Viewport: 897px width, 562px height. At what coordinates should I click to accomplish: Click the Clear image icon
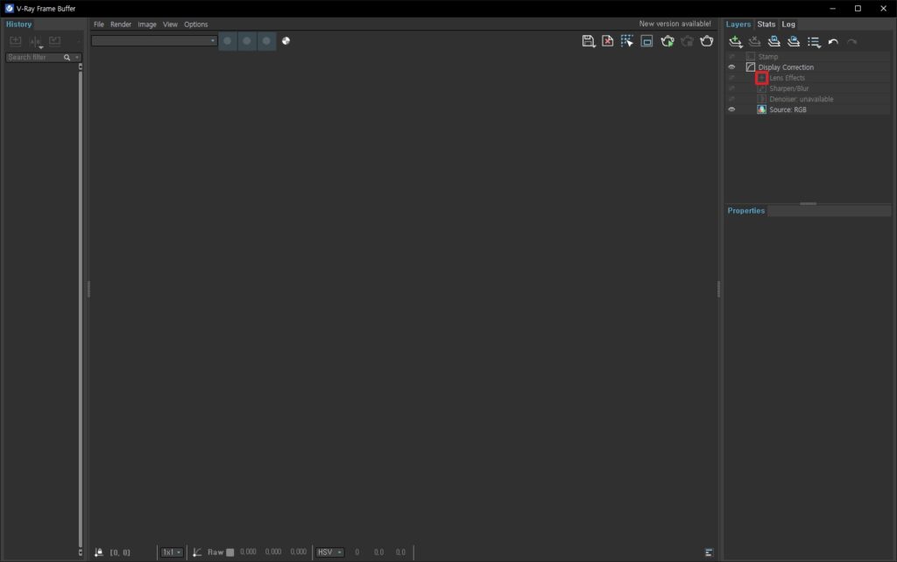(608, 41)
